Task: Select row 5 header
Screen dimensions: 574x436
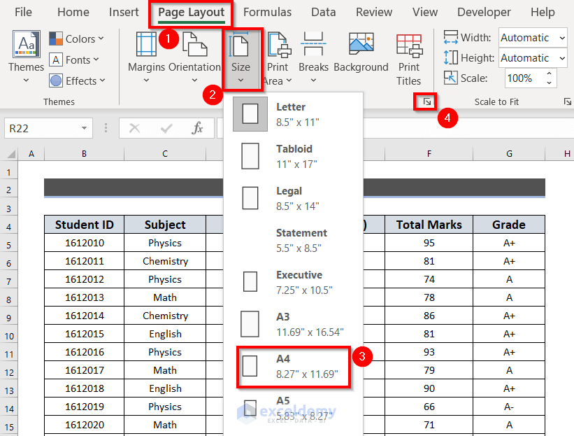Action: click(9, 245)
